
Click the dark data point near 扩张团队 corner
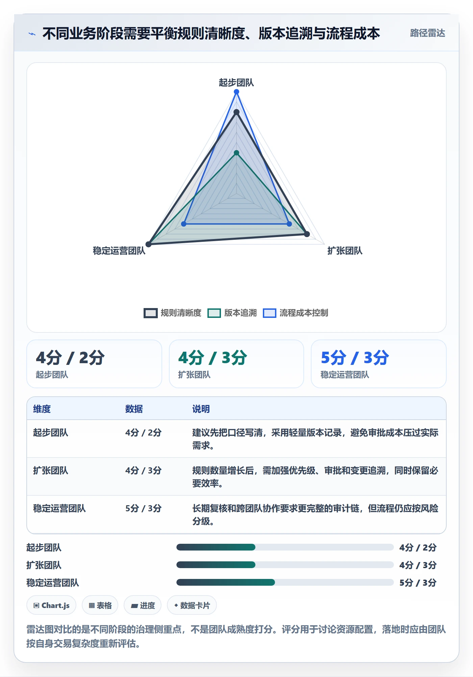307,234
